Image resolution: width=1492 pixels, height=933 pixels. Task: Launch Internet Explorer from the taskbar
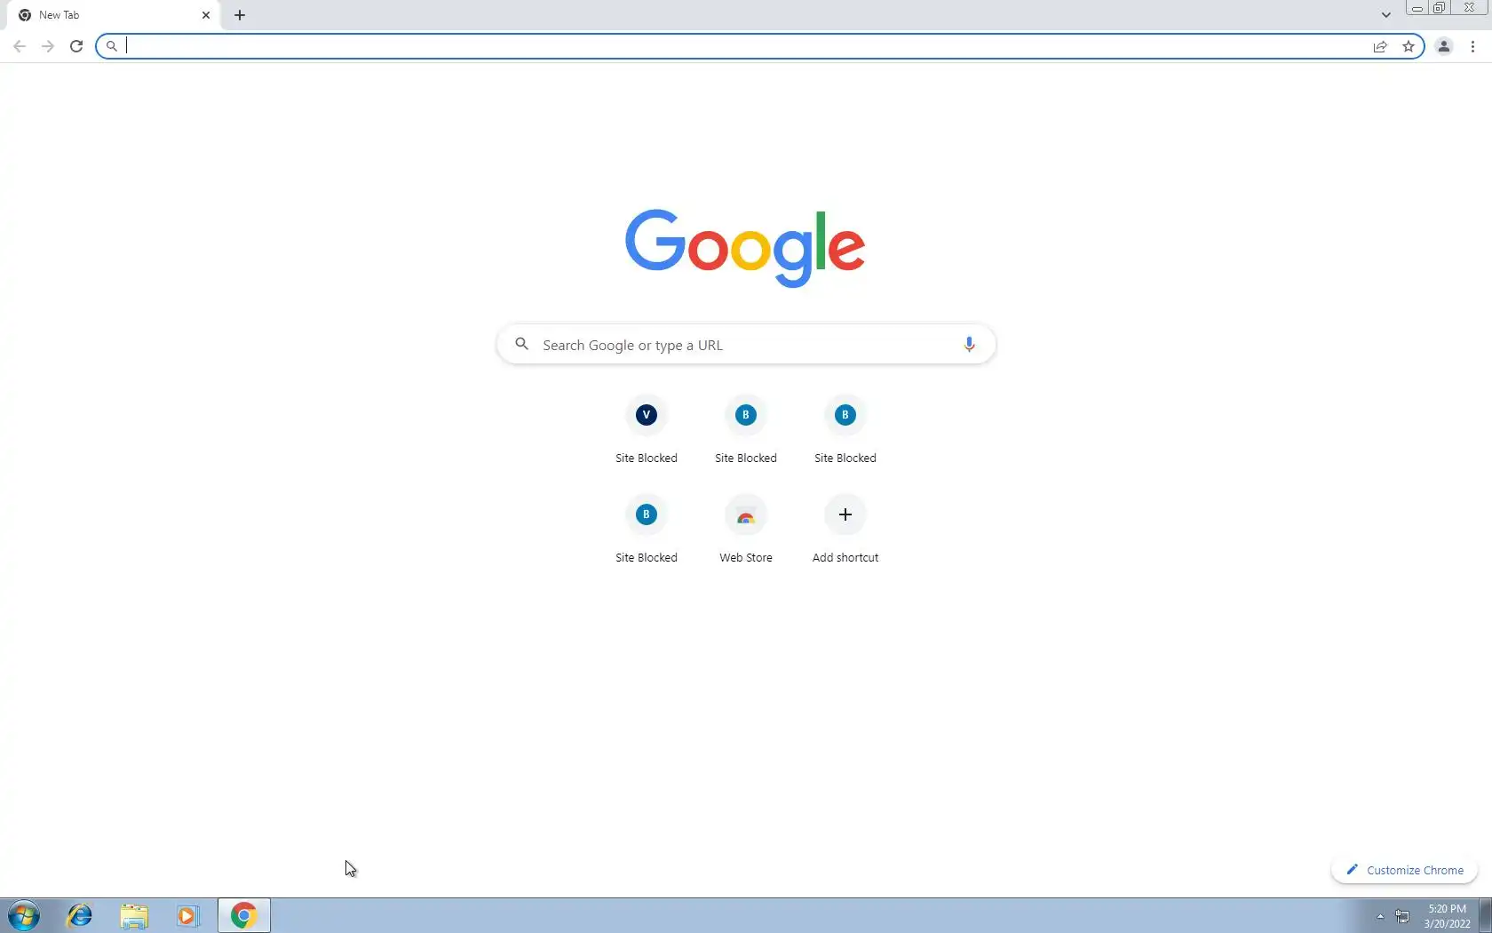coord(79,915)
